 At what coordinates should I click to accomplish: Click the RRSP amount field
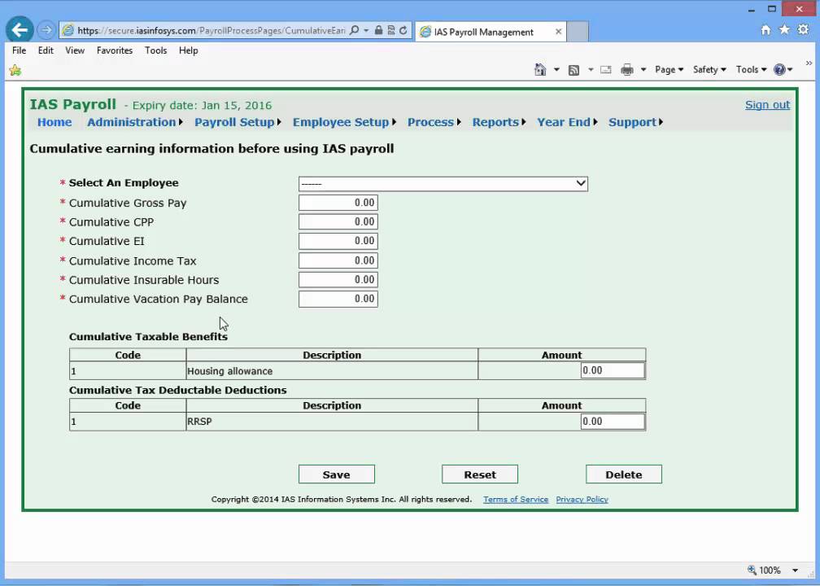(x=613, y=422)
